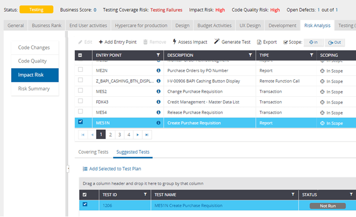The width and height of the screenshot is (356, 217).
Task: Click the info icon for ME52
Action: coord(159,91)
